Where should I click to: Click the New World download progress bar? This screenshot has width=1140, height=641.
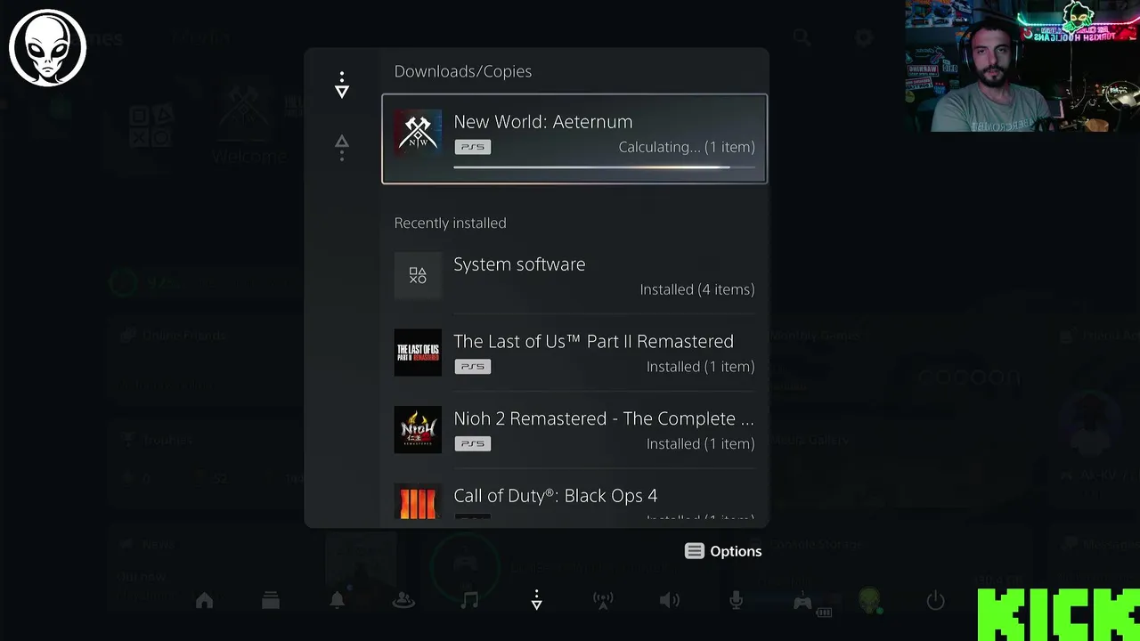(x=604, y=166)
